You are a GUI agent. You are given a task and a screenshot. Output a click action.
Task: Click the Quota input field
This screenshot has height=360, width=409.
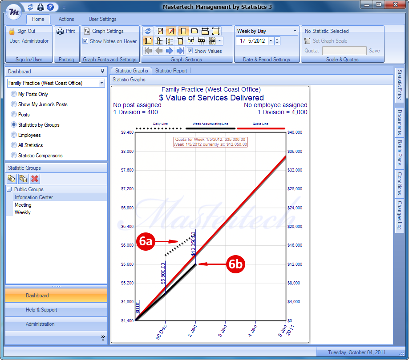click(x=344, y=51)
